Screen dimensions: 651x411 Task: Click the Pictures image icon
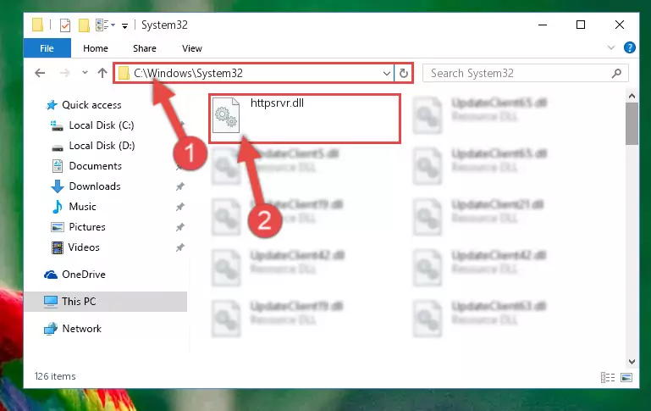58,227
